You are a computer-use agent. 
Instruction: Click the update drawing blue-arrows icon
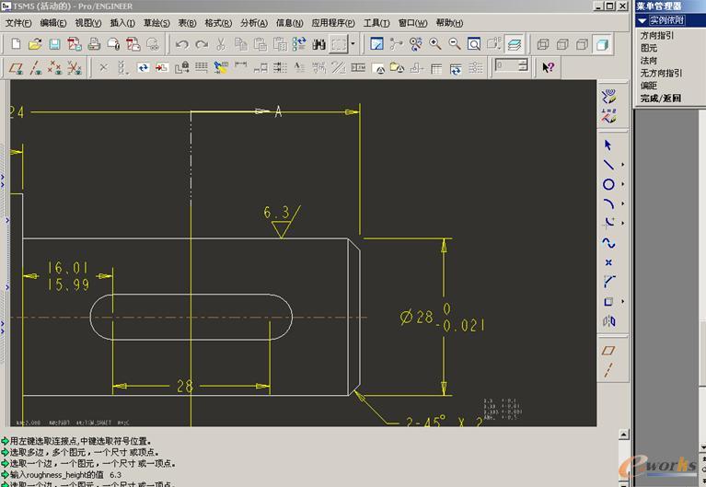[144, 67]
